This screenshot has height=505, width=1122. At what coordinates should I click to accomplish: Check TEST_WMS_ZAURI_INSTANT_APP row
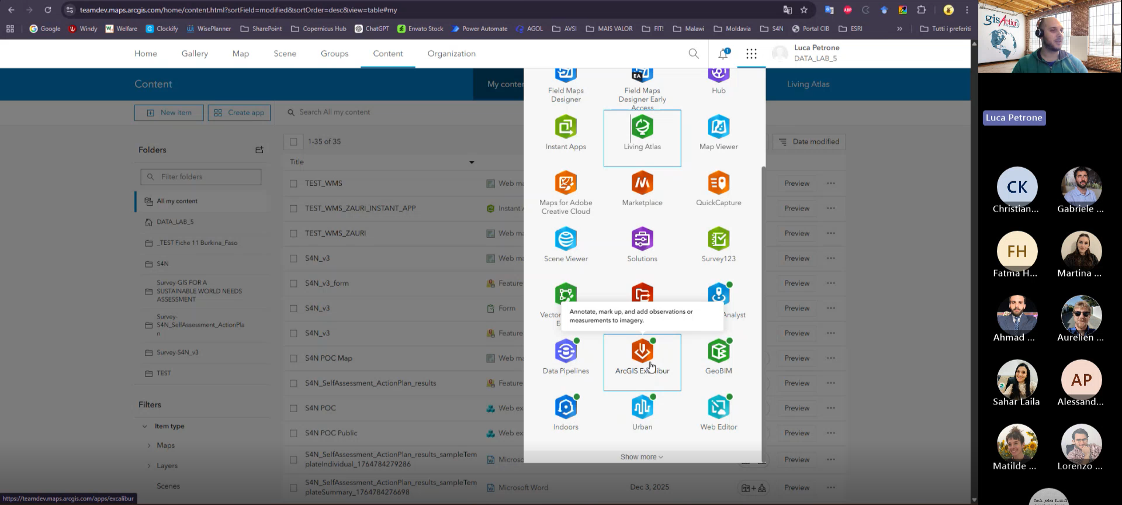pyautogui.click(x=293, y=209)
